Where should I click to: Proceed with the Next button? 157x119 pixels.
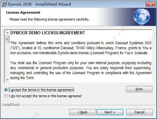[x=110, y=112]
